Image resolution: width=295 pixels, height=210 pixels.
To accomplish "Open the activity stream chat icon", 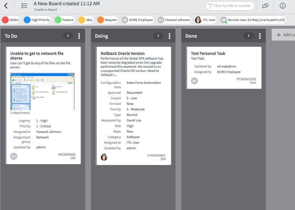I will click(265, 6).
